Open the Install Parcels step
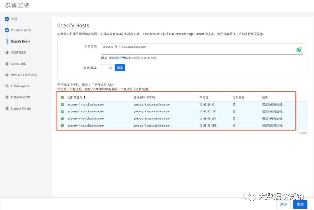314x210 pixels. click(x=21, y=97)
